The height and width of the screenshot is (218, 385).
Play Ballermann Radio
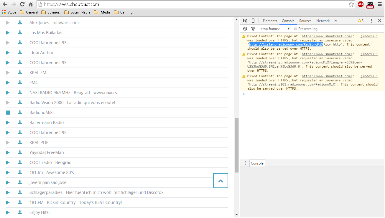(8, 123)
